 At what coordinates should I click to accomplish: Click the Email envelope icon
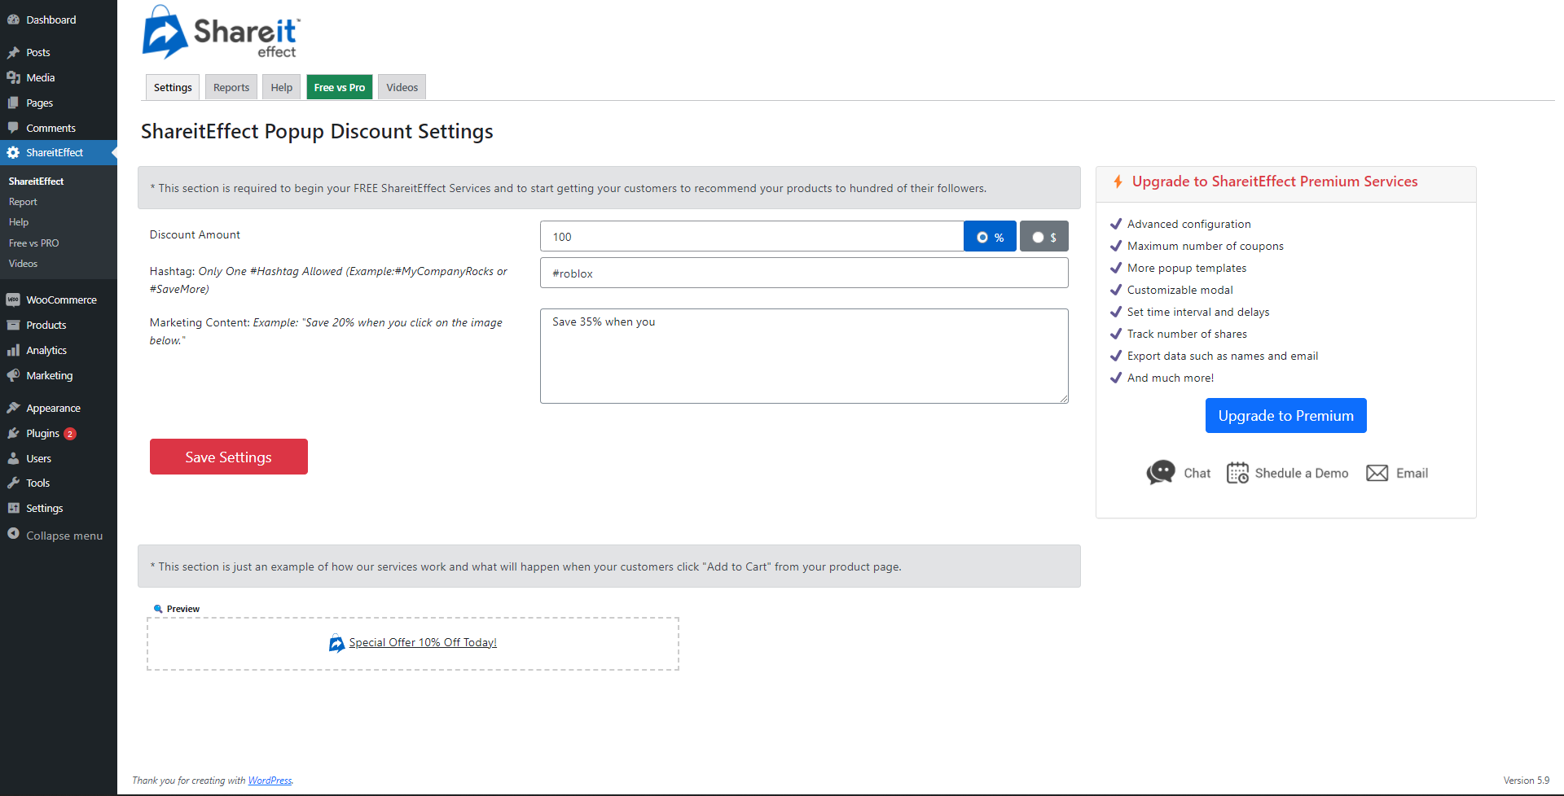coord(1377,473)
